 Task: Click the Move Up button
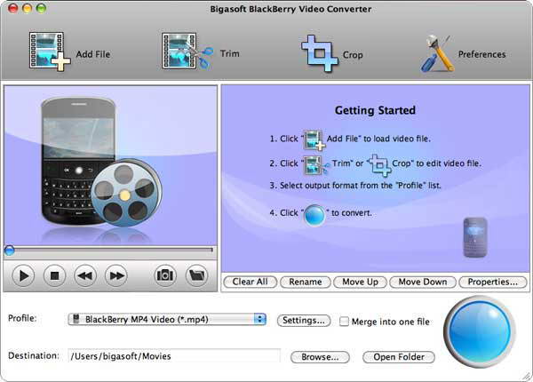coord(361,282)
